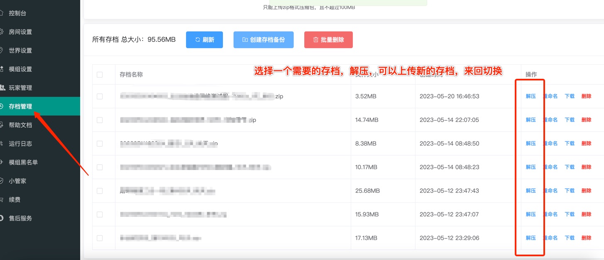This screenshot has width=604, height=260.
Task: Click 下载 for the 8.38MB archive
Action: [570, 143]
